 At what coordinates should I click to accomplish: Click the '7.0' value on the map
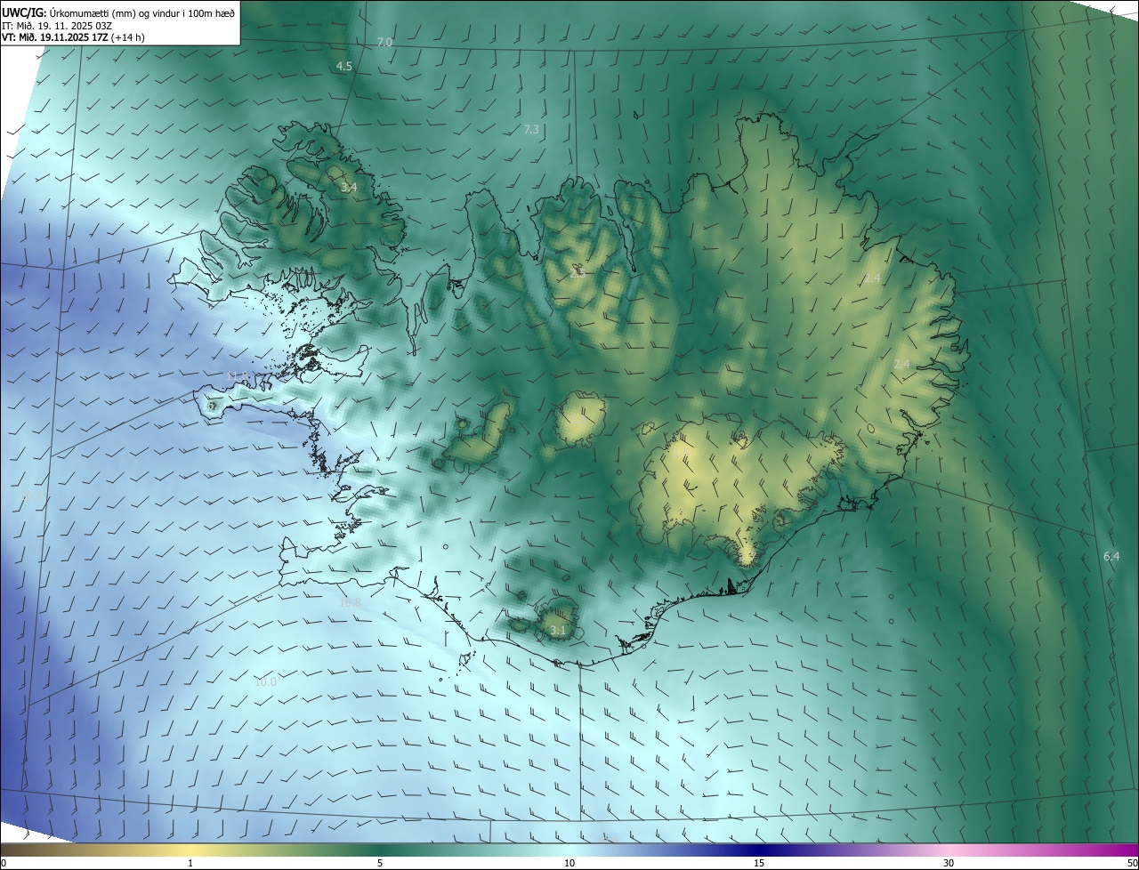(x=384, y=42)
